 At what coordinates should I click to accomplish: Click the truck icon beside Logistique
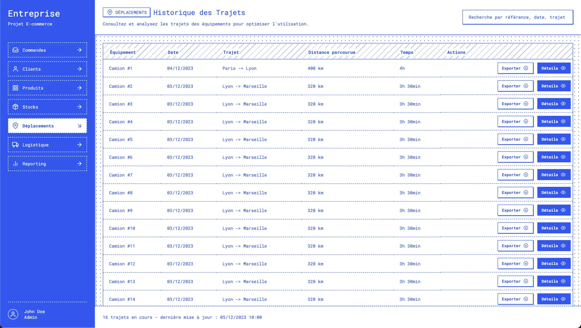pyautogui.click(x=16, y=145)
